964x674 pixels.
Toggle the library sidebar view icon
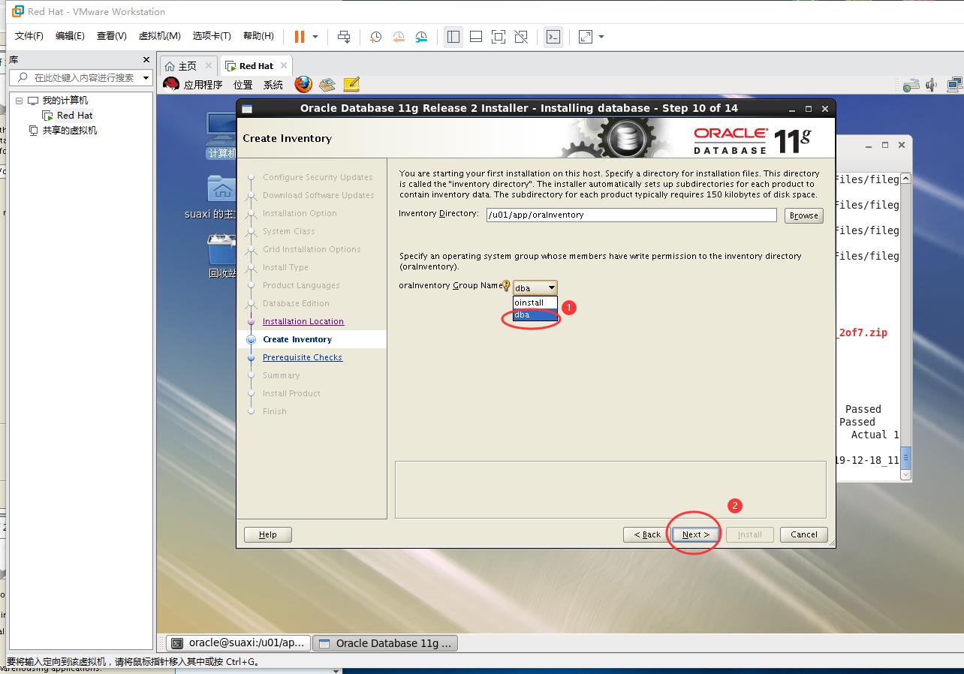pyautogui.click(x=453, y=37)
